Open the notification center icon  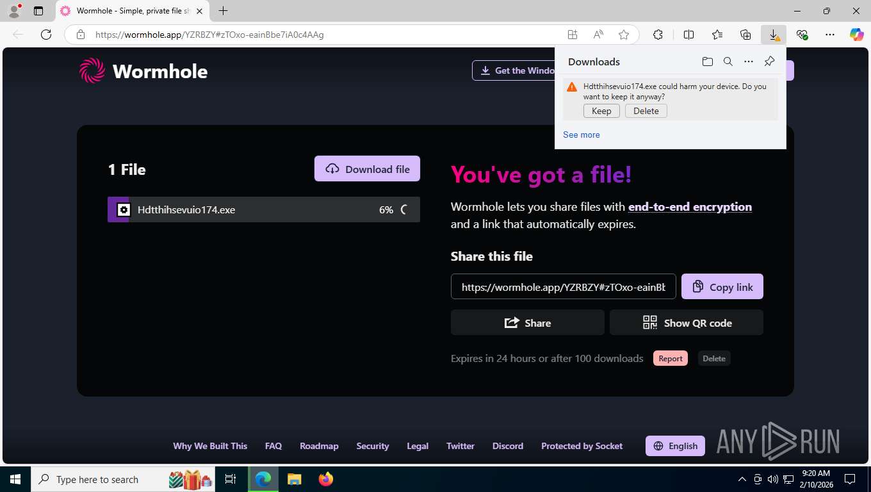(850, 479)
